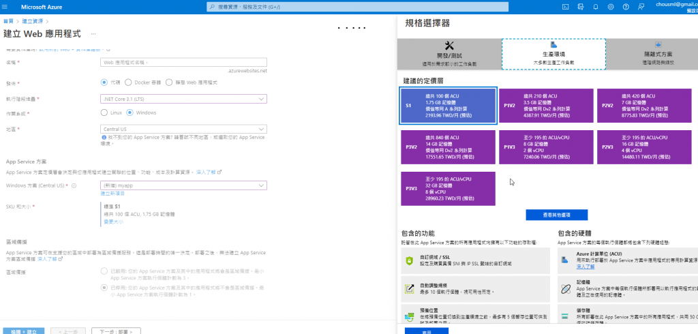
Task: Click the Azure 計算單位 (ACU) icon
Action: tap(565, 259)
